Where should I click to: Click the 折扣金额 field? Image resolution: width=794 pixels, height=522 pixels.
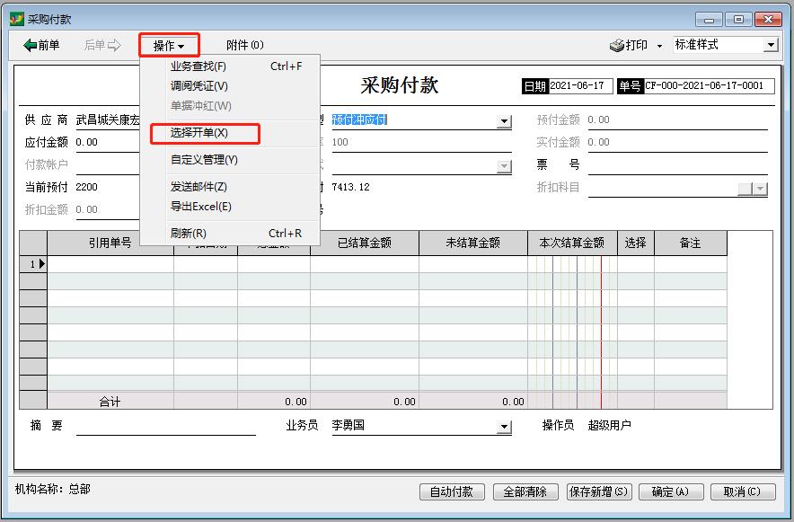click(108, 209)
